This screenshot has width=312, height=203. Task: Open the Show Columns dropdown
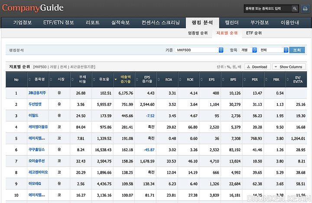tap(289, 67)
